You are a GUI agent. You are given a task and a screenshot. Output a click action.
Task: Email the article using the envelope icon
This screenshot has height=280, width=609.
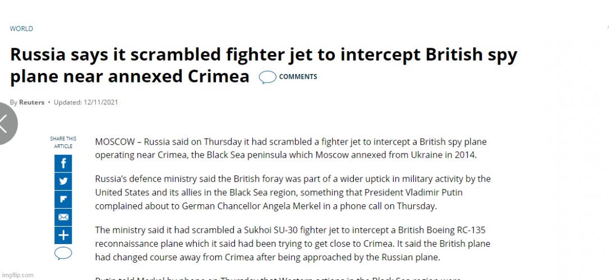(x=63, y=217)
